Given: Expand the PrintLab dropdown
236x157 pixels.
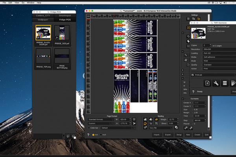Looking at the screenshot, I should coord(212,75).
